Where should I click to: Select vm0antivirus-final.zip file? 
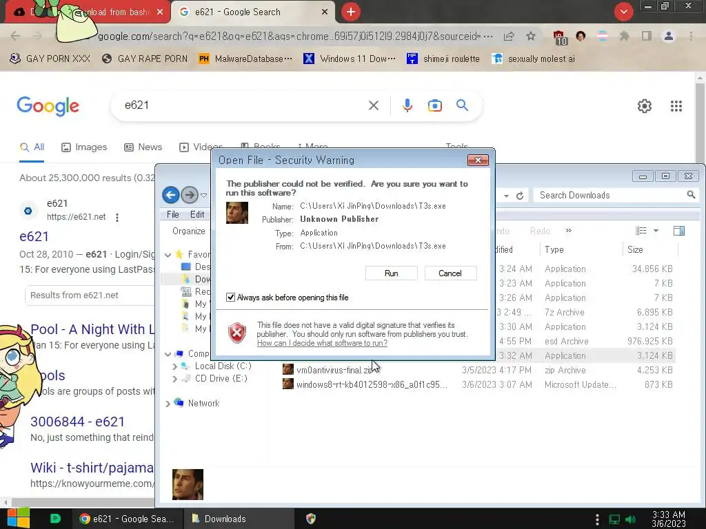click(x=333, y=370)
